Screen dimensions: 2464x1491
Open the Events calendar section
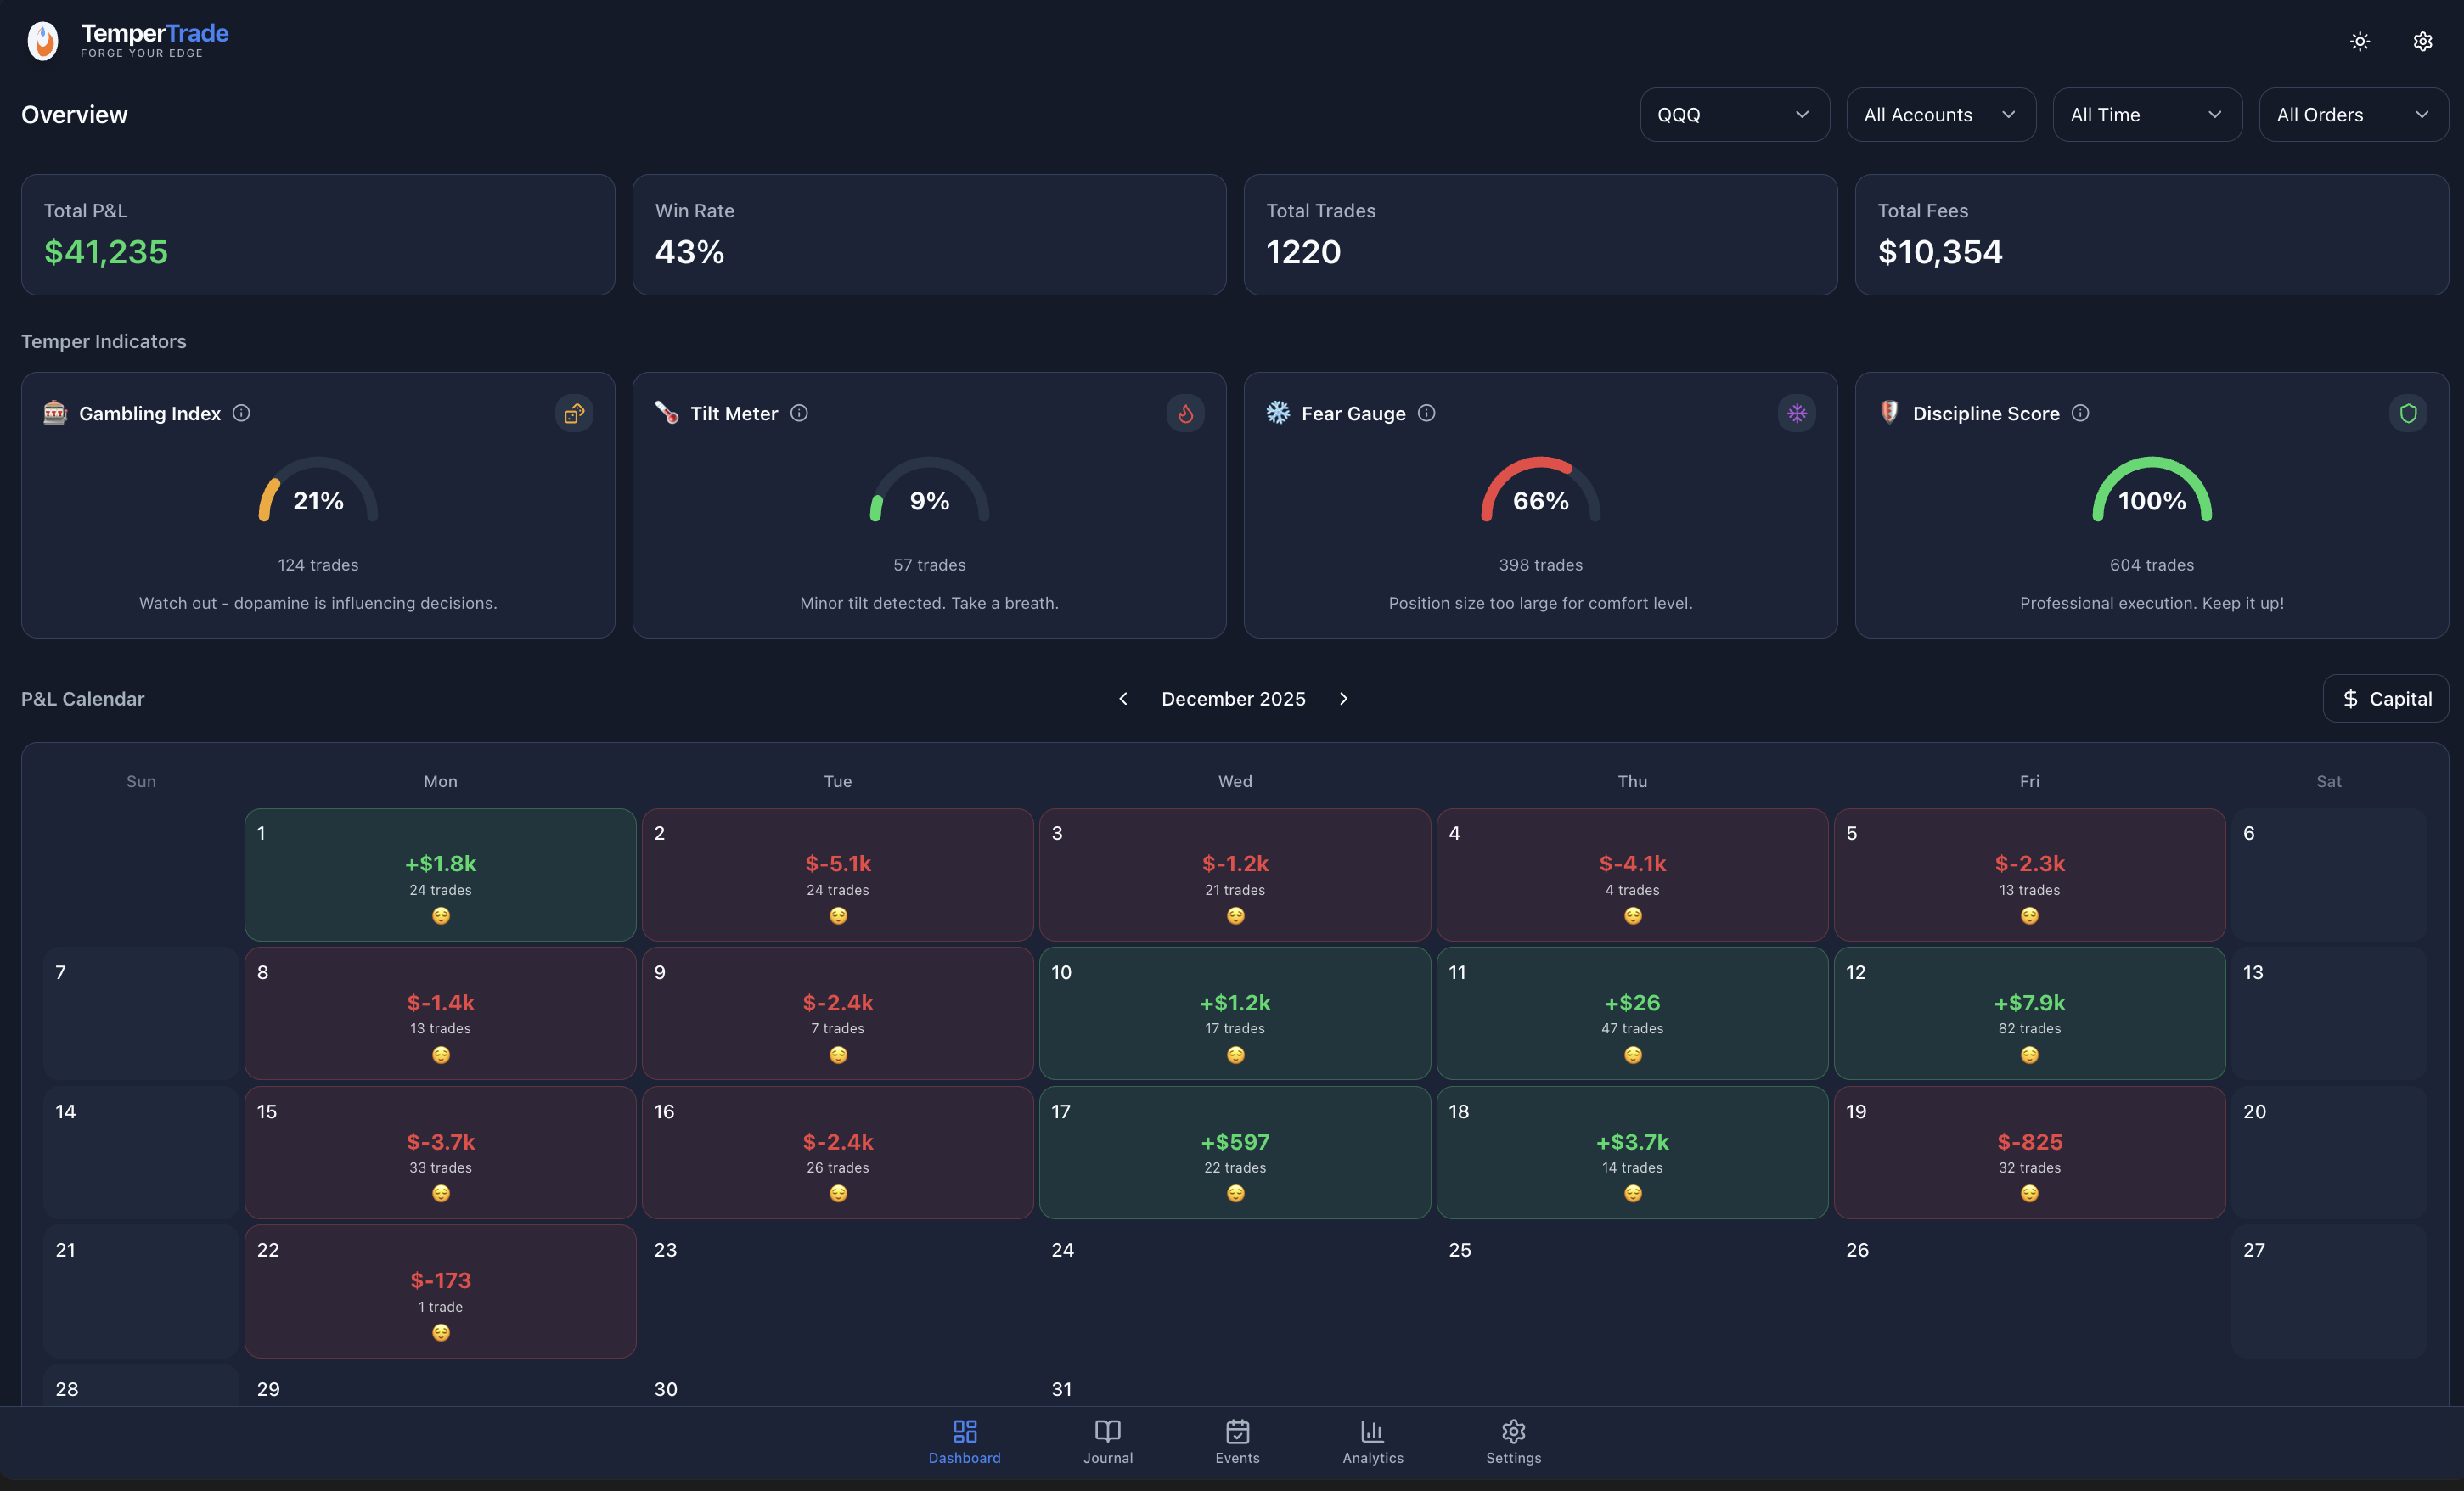pos(1237,1441)
